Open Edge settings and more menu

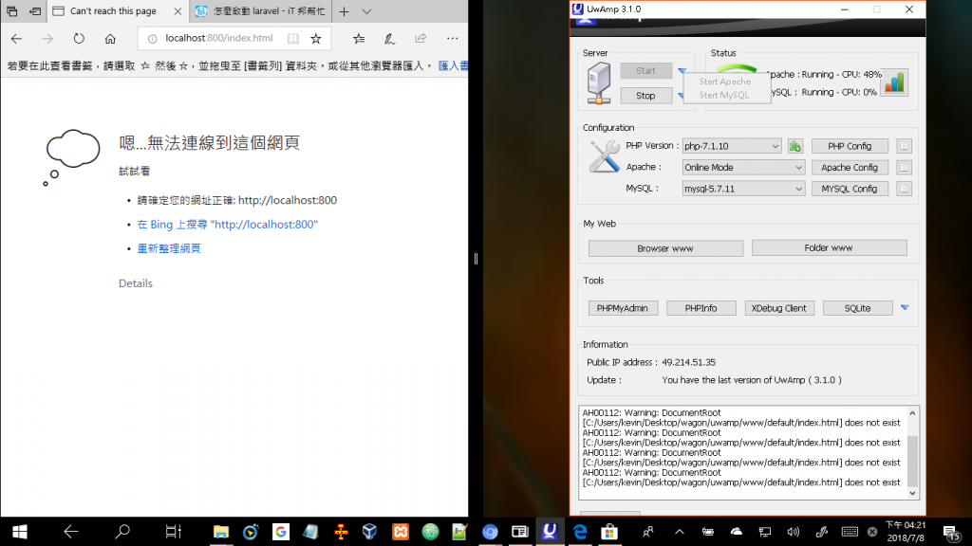[453, 38]
